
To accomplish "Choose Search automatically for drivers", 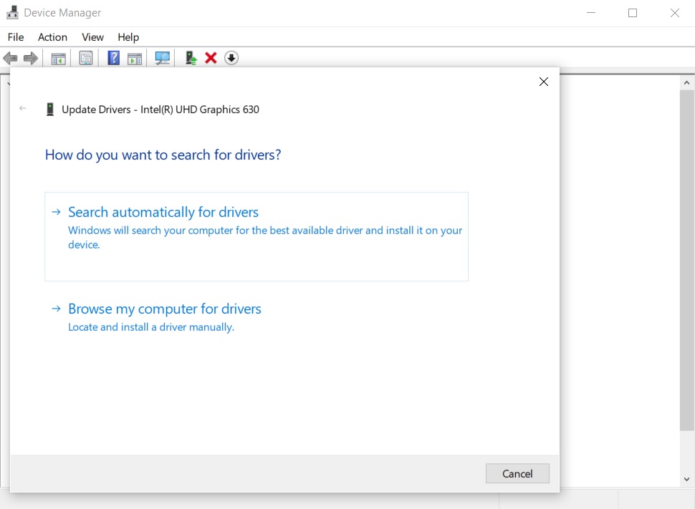I will [163, 213].
